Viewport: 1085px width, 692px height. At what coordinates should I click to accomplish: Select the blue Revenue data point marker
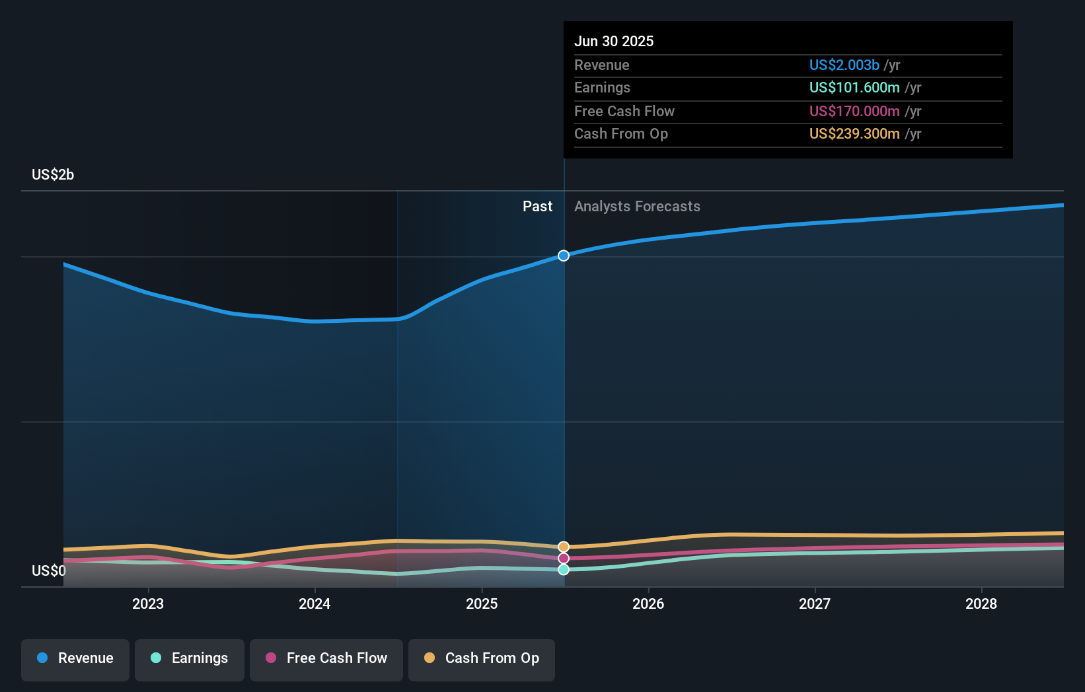pos(563,256)
